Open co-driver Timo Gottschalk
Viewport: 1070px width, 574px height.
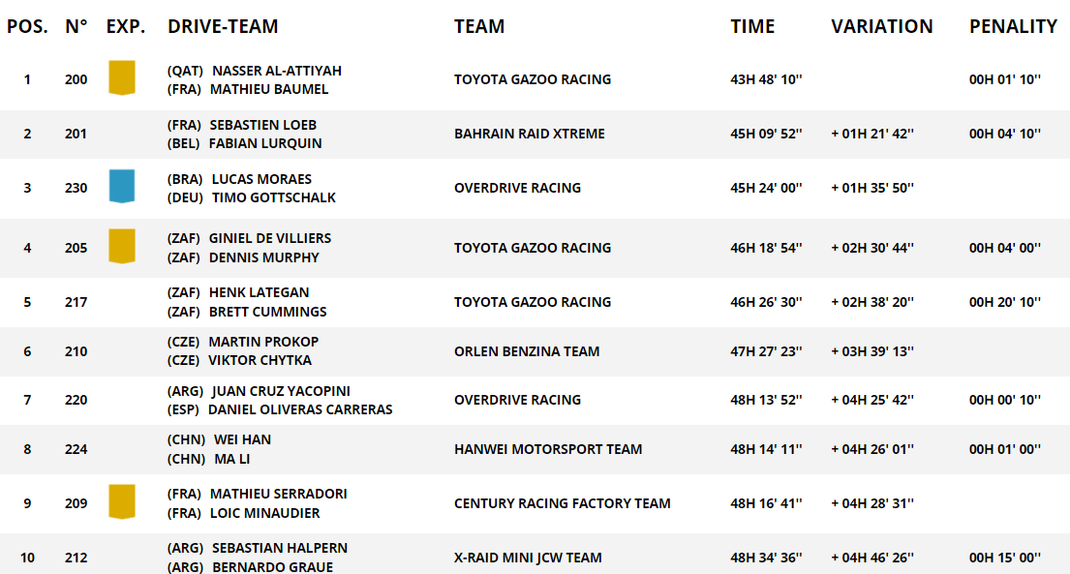[274, 197]
